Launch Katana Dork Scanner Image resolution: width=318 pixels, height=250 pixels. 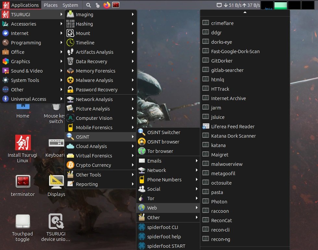coord(245,136)
